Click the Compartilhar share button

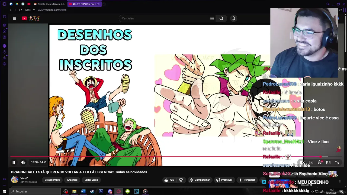click(200, 180)
